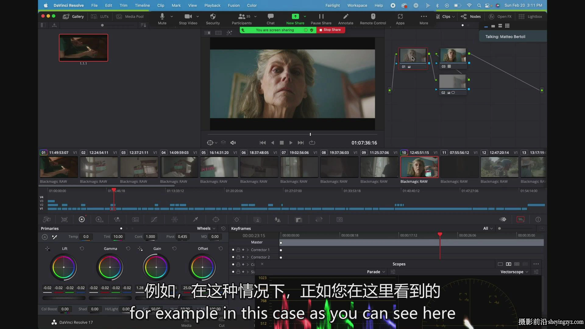The image size is (585, 329).
Task: Switch scopes to two-up layout
Action: coord(509,264)
